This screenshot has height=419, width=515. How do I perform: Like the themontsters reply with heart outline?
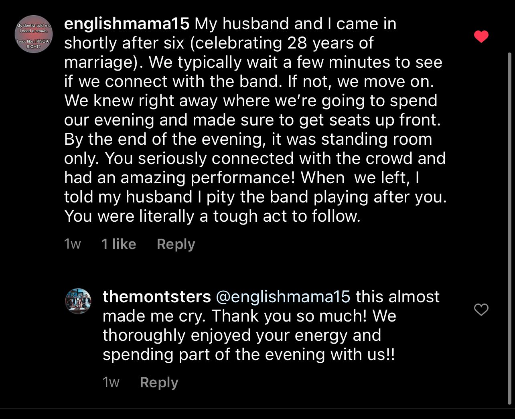[481, 310]
